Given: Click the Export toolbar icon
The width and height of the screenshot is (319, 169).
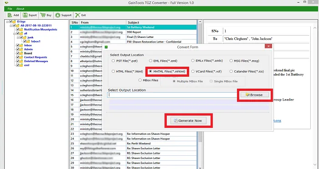Looking at the screenshot, I should point(25,15).
